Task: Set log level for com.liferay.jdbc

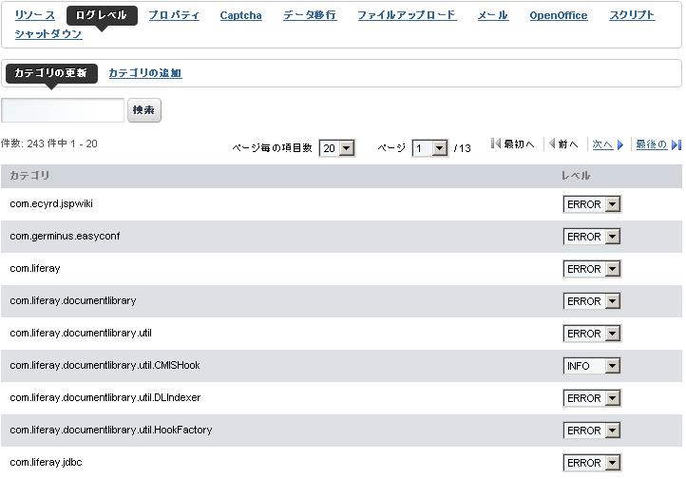Action: pos(591,463)
